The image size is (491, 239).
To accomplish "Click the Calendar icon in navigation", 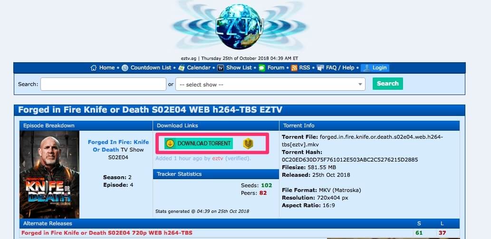I will (x=181, y=68).
